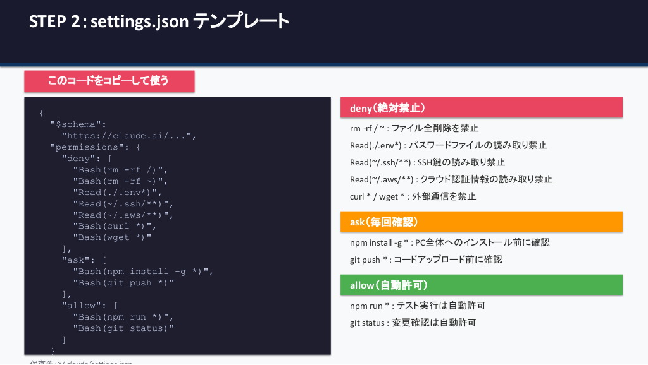Click the 'Bash(wget *)' code line
Screen dimensions: 648x365
112,237
